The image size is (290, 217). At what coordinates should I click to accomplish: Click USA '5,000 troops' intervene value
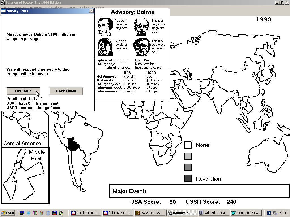[x=132, y=88]
